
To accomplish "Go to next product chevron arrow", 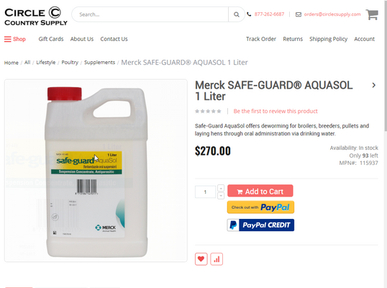I will tap(374, 85).
